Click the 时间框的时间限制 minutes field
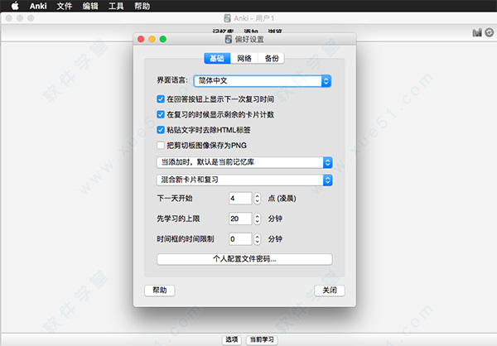This screenshot has width=497, height=346. tap(240, 239)
